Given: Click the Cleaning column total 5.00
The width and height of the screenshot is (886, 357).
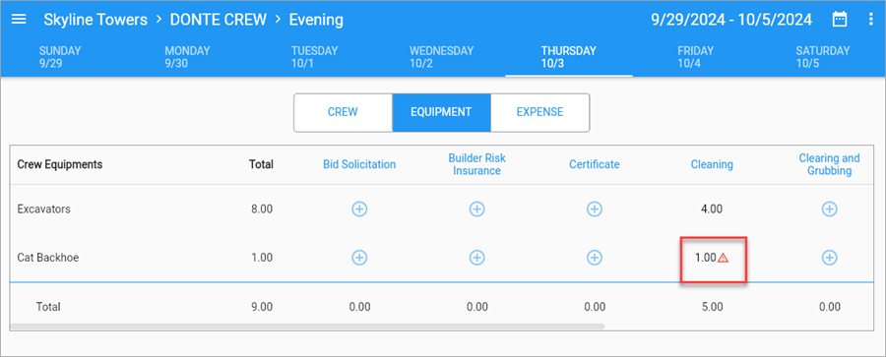Looking at the screenshot, I should coord(712,307).
